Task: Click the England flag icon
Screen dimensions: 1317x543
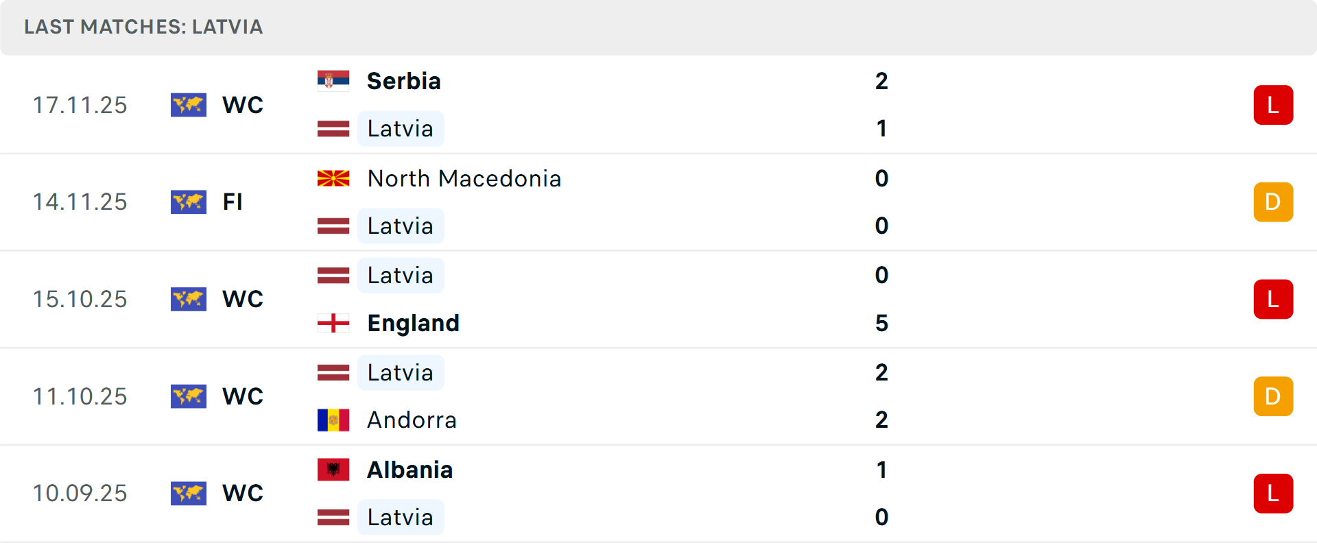Action: coord(333,323)
